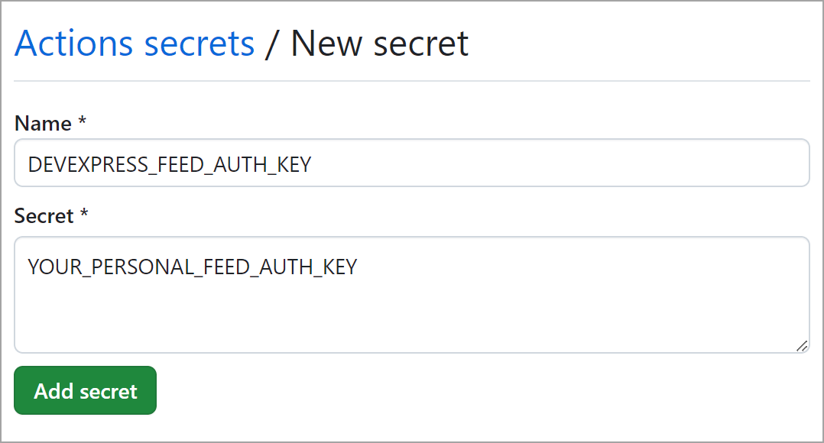Screen dimensions: 824x443
Task: Click the empty area below Add secret
Action: pyautogui.click(x=413, y=428)
